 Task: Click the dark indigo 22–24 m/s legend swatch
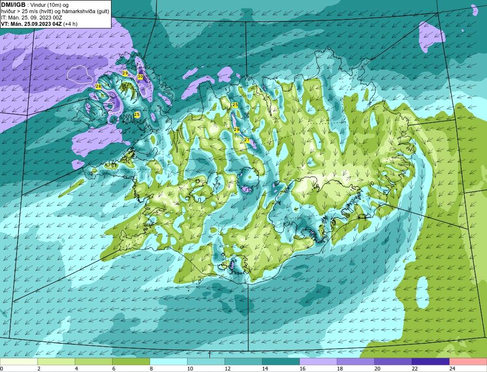point(431,362)
